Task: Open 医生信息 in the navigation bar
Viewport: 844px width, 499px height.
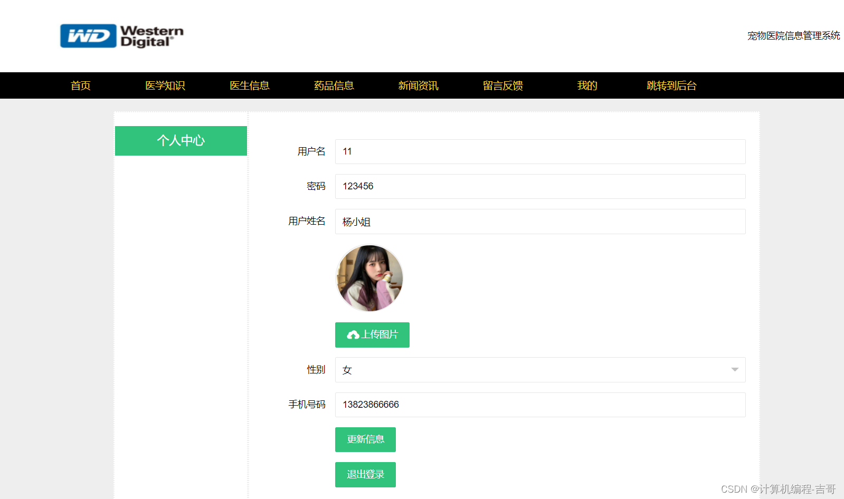Action: [x=250, y=85]
